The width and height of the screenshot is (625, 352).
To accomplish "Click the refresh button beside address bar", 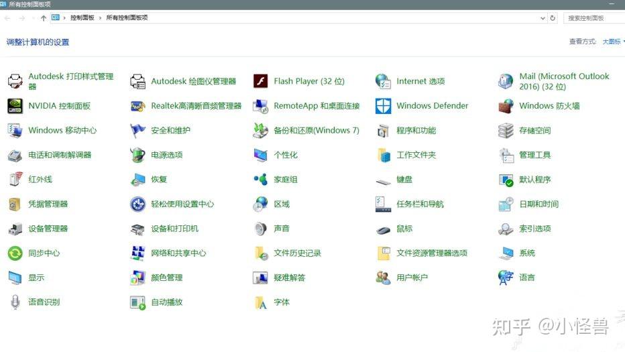I will 553,18.
